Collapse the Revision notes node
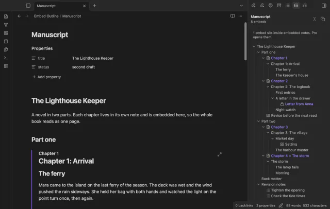The width and height of the screenshot is (330, 209). tap(258, 184)
